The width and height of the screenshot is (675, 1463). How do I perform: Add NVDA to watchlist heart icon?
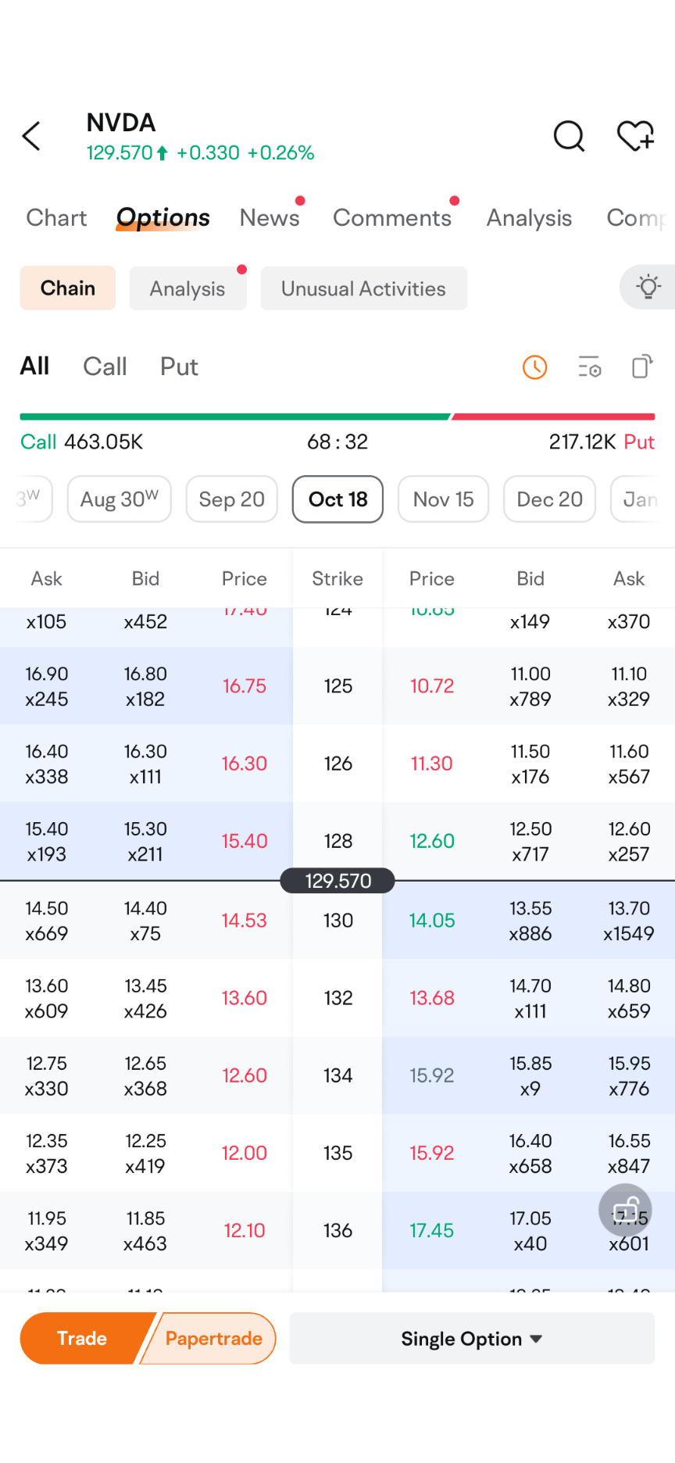[635, 136]
